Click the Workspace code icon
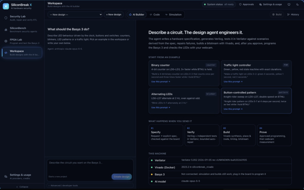Viewport: 304px width, 190px height. pyautogui.click(x=6, y=52)
